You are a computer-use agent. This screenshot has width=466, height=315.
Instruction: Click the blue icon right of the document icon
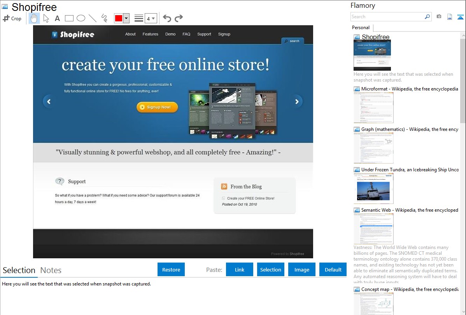[x=460, y=17]
